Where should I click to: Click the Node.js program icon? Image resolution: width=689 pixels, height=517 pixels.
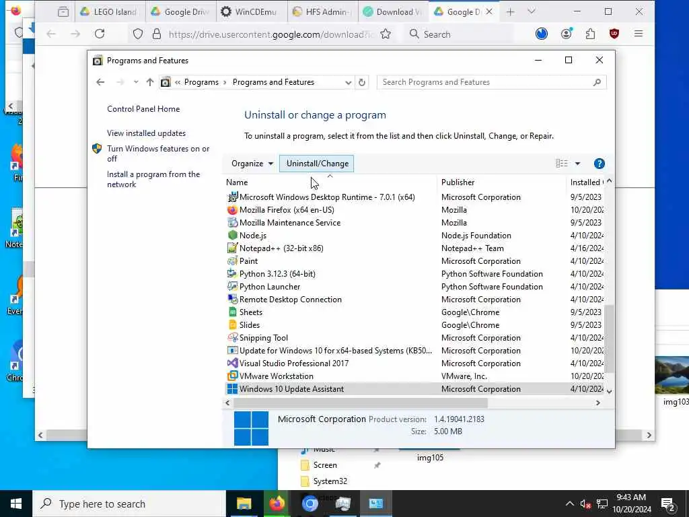(x=232, y=235)
